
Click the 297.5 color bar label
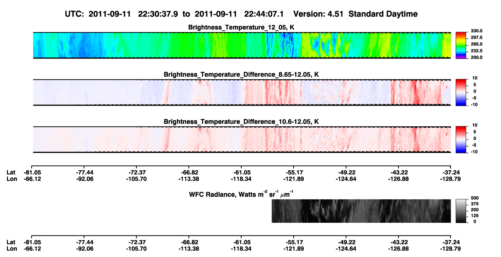coord(477,38)
